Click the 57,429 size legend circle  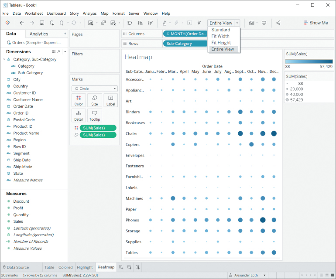(x=288, y=100)
